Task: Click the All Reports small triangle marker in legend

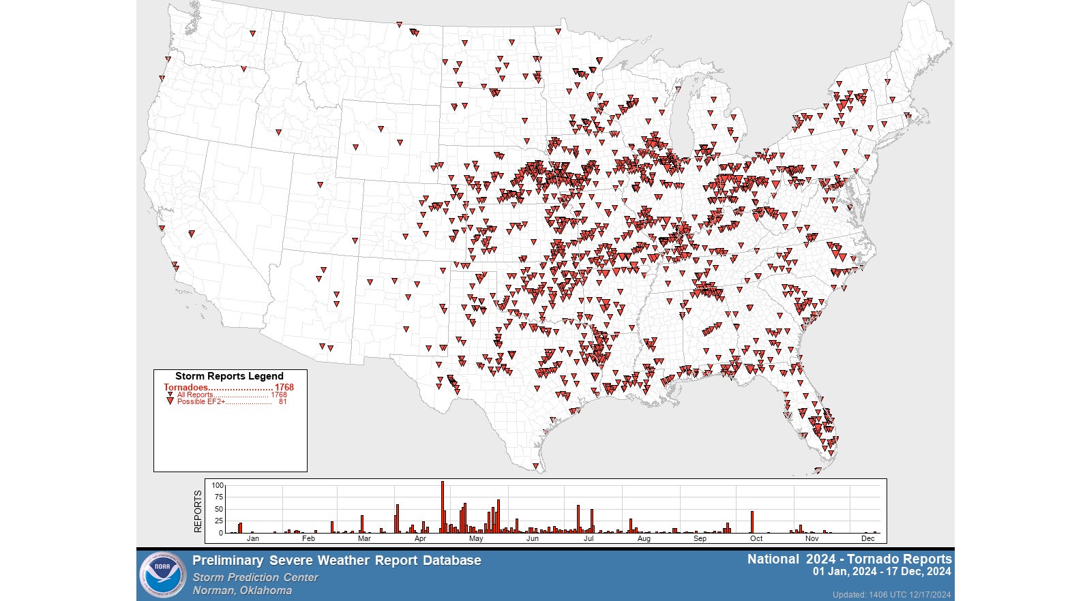Action: click(170, 395)
